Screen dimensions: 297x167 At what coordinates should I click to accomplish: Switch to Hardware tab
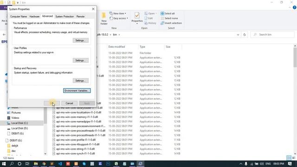[34, 17]
